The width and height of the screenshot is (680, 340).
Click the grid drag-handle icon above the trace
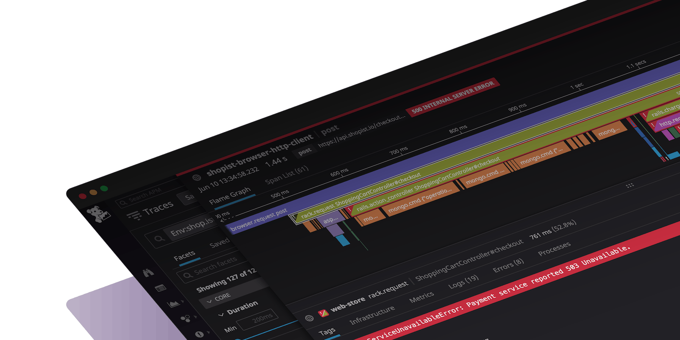point(629,186)
